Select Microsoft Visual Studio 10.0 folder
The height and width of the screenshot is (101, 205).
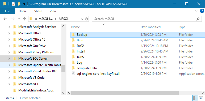coord(38,71)
